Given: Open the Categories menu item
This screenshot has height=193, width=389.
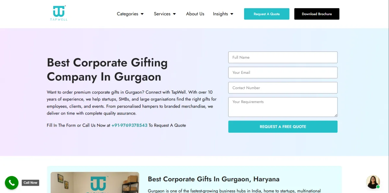Looking at the screenshot, I should tap(127, 14).
